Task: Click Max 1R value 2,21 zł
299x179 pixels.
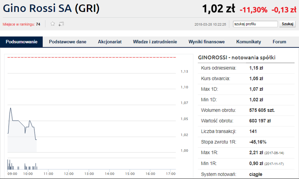Action: click(x=256, y=152)
